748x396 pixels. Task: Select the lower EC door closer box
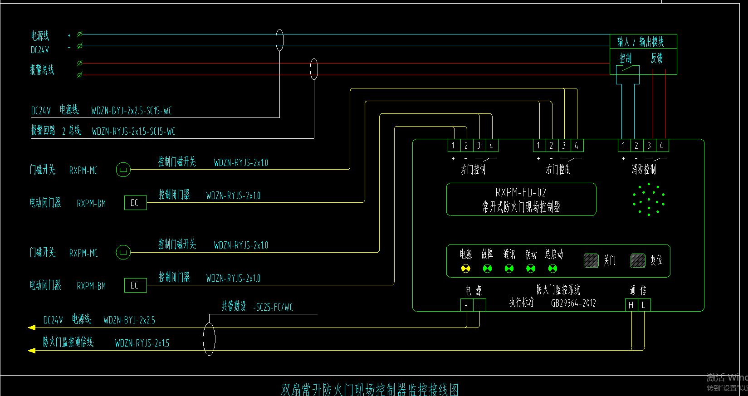click(x=136, y=285)
